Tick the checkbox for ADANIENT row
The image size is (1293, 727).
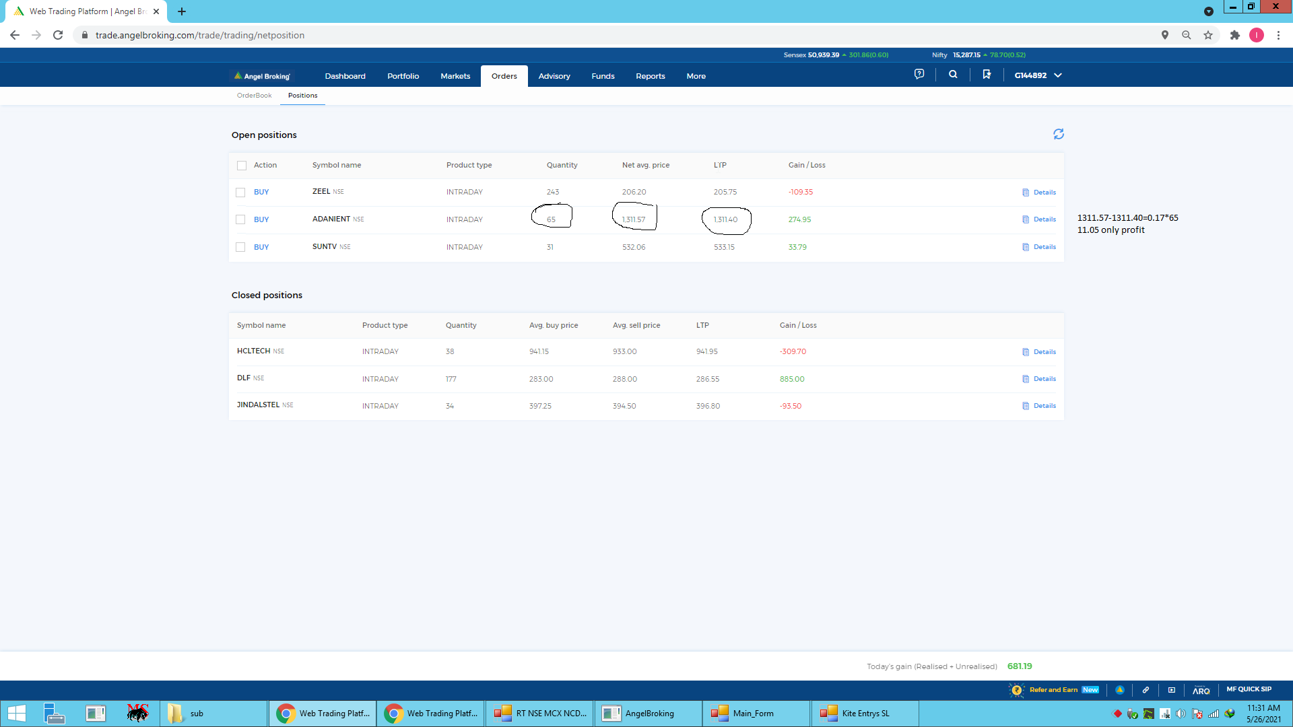click(x=240, y=219)
